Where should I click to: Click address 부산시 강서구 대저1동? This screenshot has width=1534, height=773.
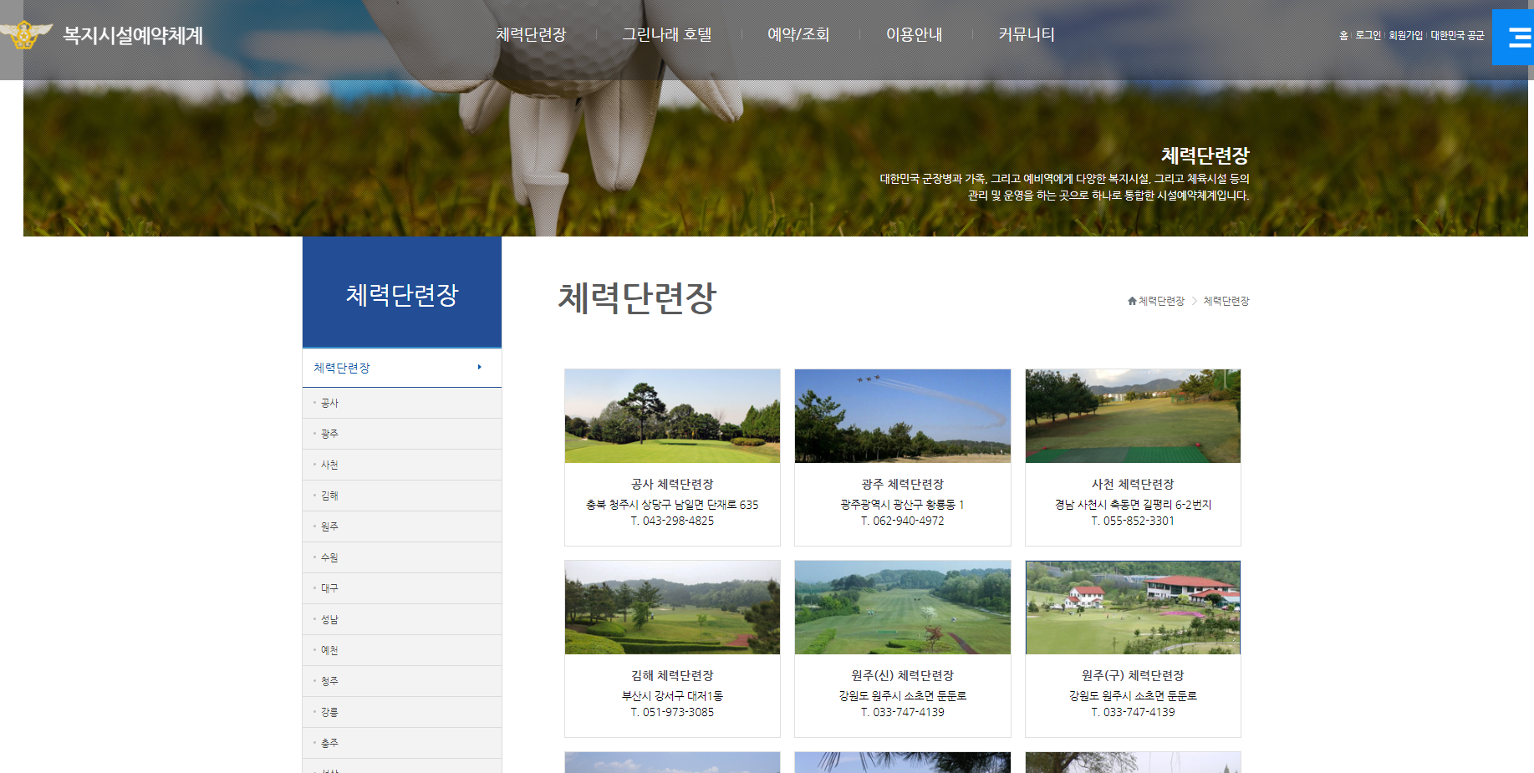pyautogui.click(x=672, y=696)
